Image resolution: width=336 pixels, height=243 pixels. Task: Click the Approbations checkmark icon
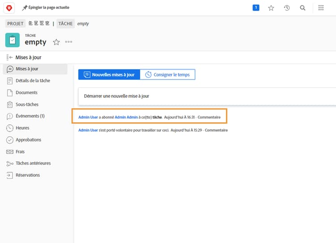pyautogui.click(x=10, y=140)
